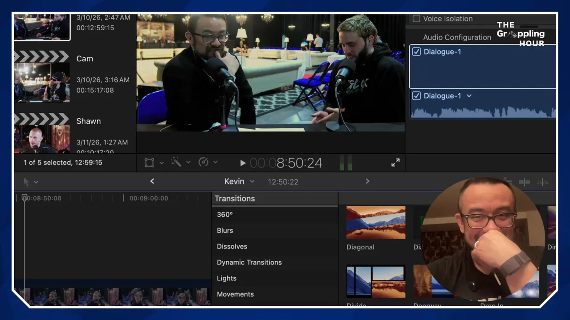Expand the enhancements wand dropdown arrow

click(188, 163)
